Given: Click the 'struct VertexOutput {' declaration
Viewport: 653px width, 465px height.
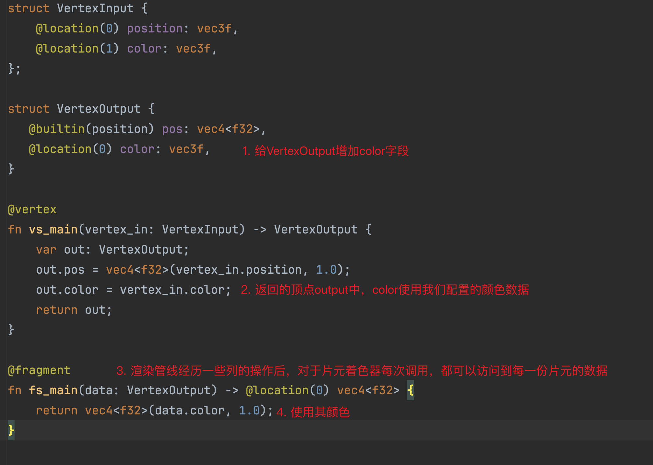Looking at the screenshot, I should click(x=81, y=109).
